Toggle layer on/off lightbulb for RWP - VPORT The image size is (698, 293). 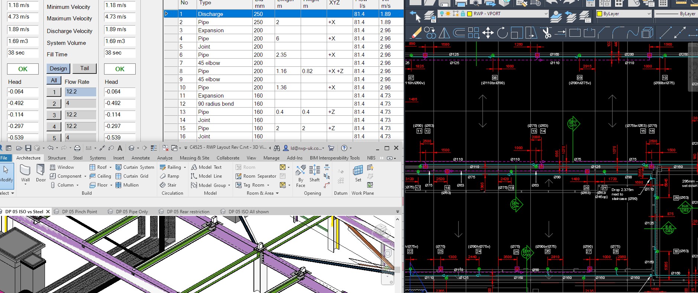[x=441, y=14]
